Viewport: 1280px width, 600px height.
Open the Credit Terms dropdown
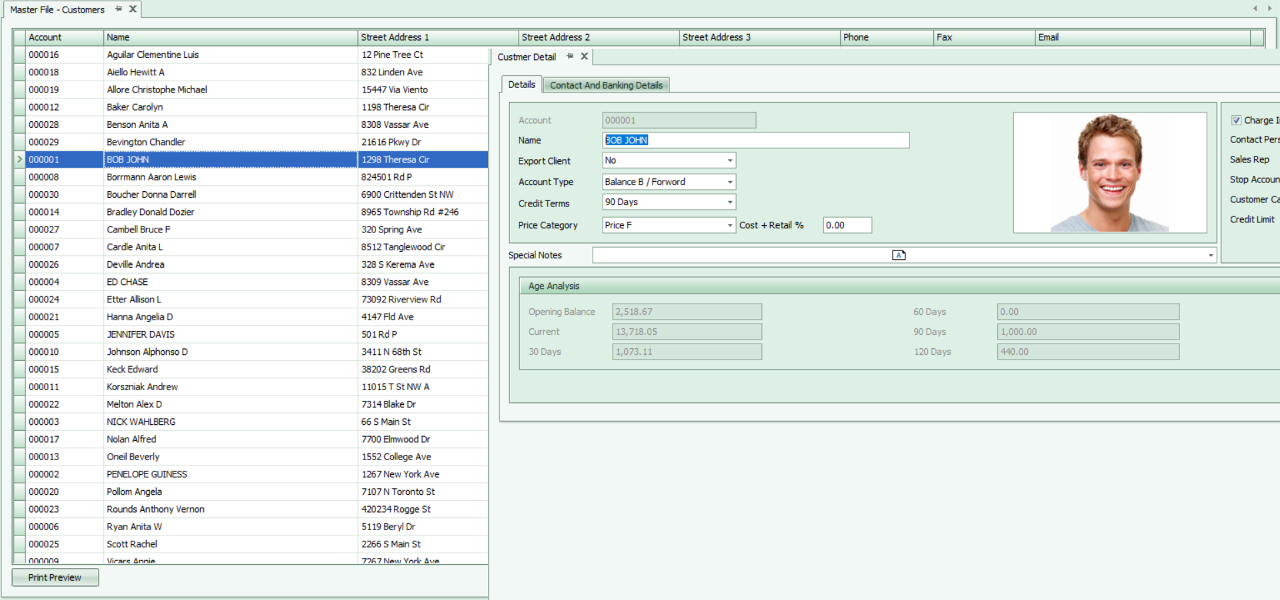click(x=730, y=202)
